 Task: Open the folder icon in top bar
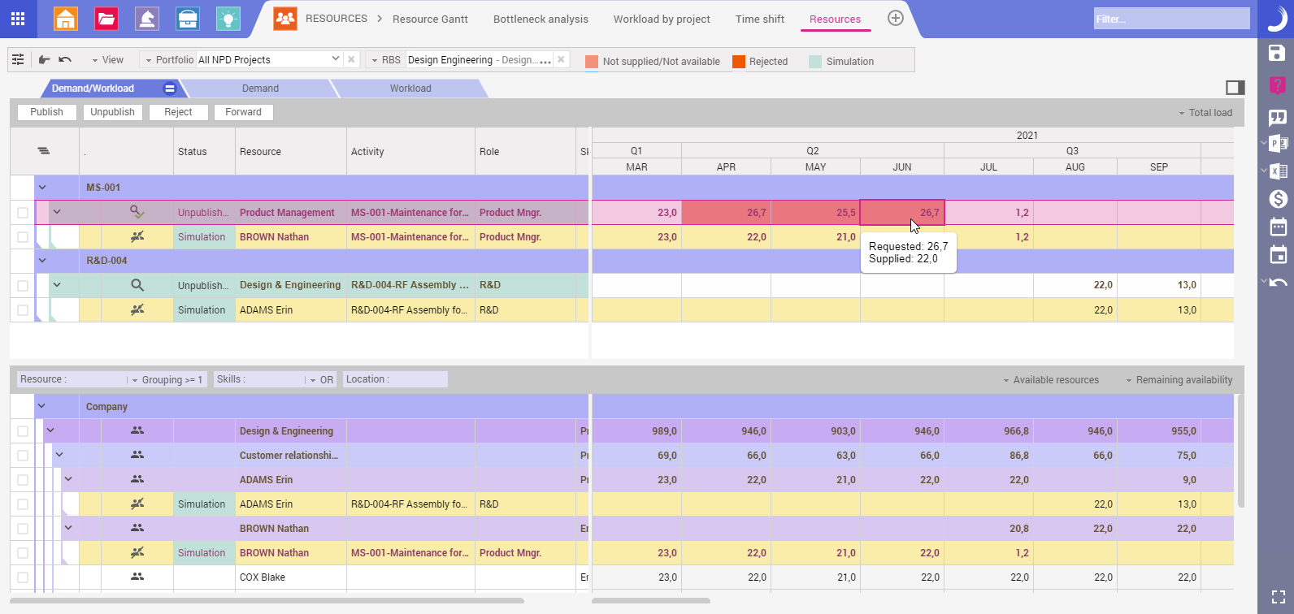106,19
